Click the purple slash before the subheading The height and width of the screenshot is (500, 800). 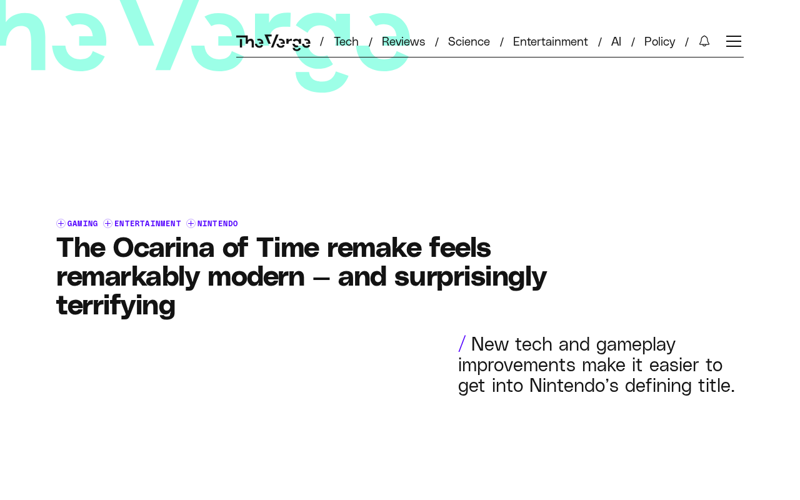click(x=462, y=344)
